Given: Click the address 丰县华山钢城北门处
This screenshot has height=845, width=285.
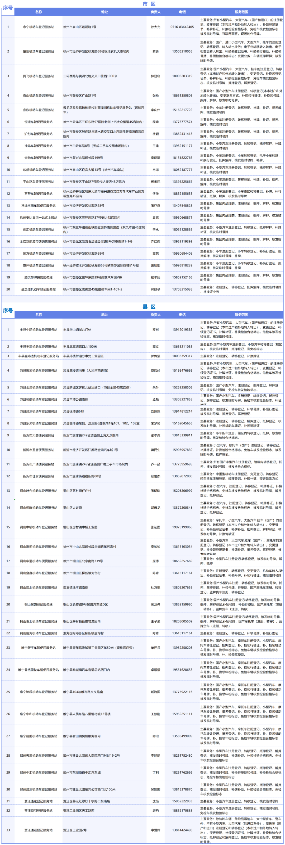Looking at the screenshot, I should pos(77,330).
